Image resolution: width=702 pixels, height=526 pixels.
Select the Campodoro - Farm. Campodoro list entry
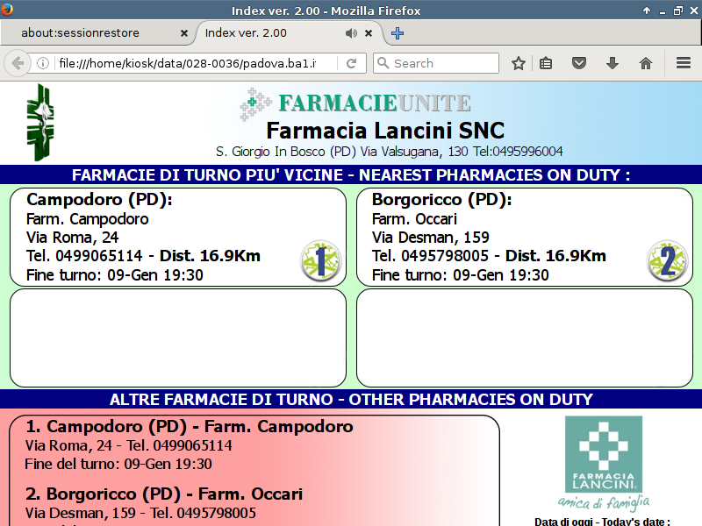tap(190, 427)
